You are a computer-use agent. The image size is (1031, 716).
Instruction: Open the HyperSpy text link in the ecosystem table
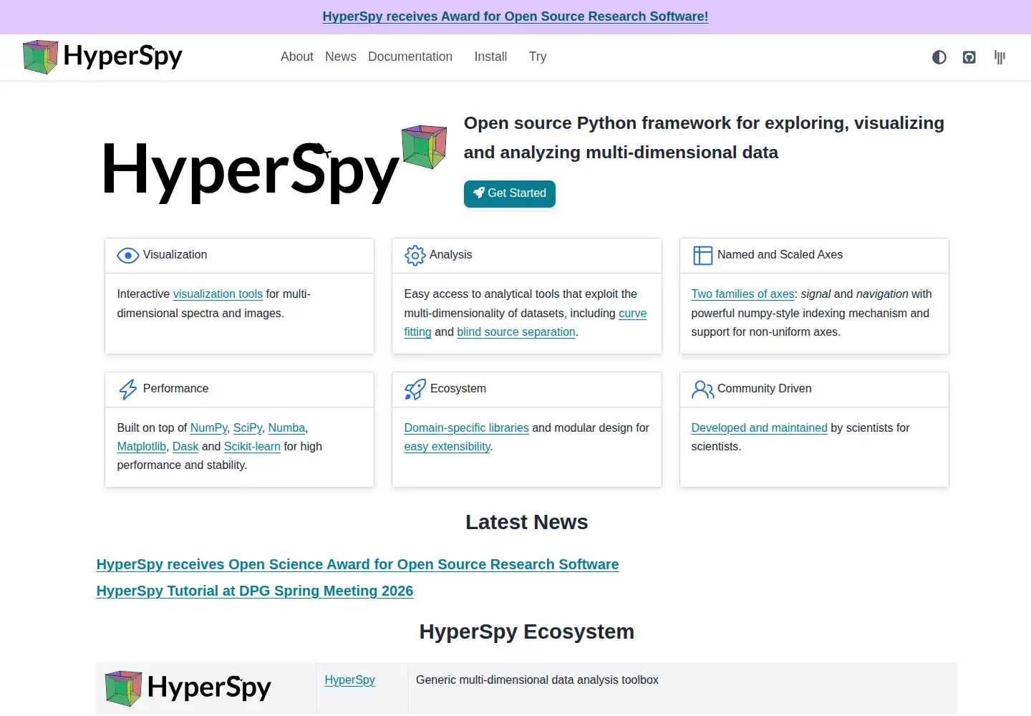(x=350, y=680)
